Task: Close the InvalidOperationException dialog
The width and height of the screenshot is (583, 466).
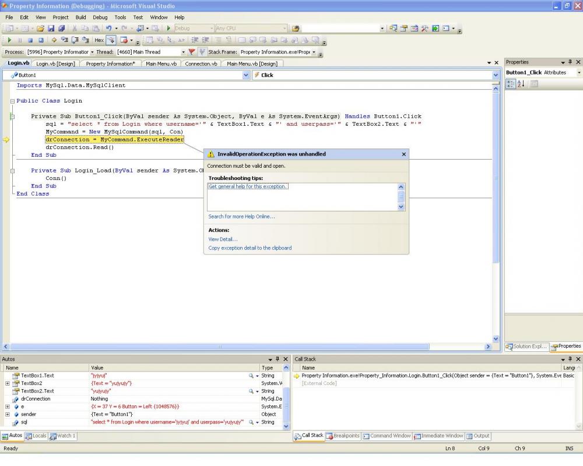Action: 404,154
